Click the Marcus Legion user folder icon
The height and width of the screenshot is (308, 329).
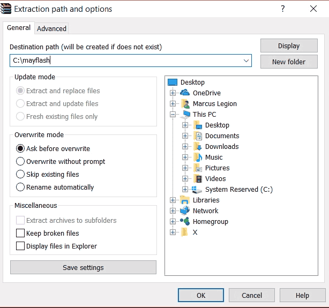[185, 103]
